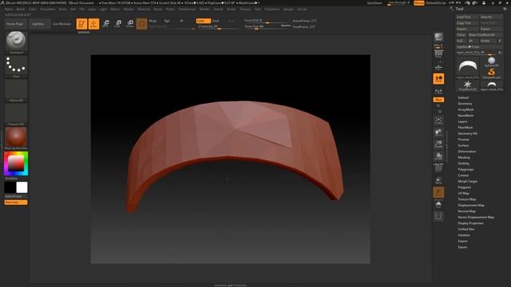Screen dimensions: 511x287
Task: Expand the Polygroups subpalette
Action: pyautogui.click(x=465, y=170)
